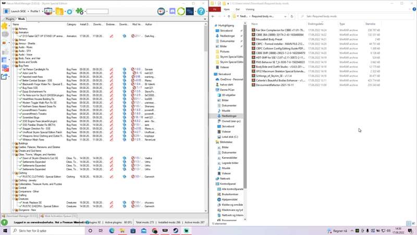Click the mod search input field
Screen dimensions: 417x235
97,11
